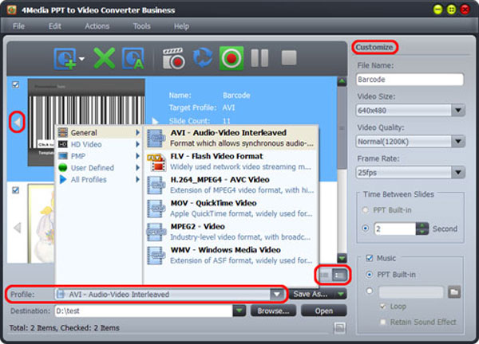Open the Edit menu

[x=54, y=26]
